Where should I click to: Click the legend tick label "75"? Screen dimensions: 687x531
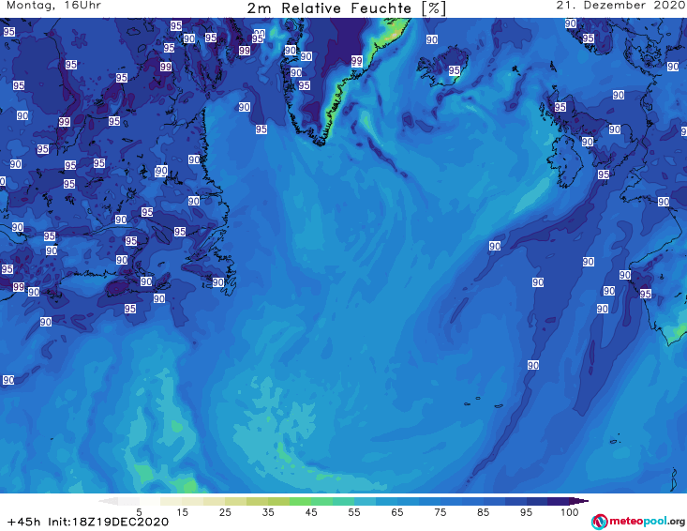(441, 511)
